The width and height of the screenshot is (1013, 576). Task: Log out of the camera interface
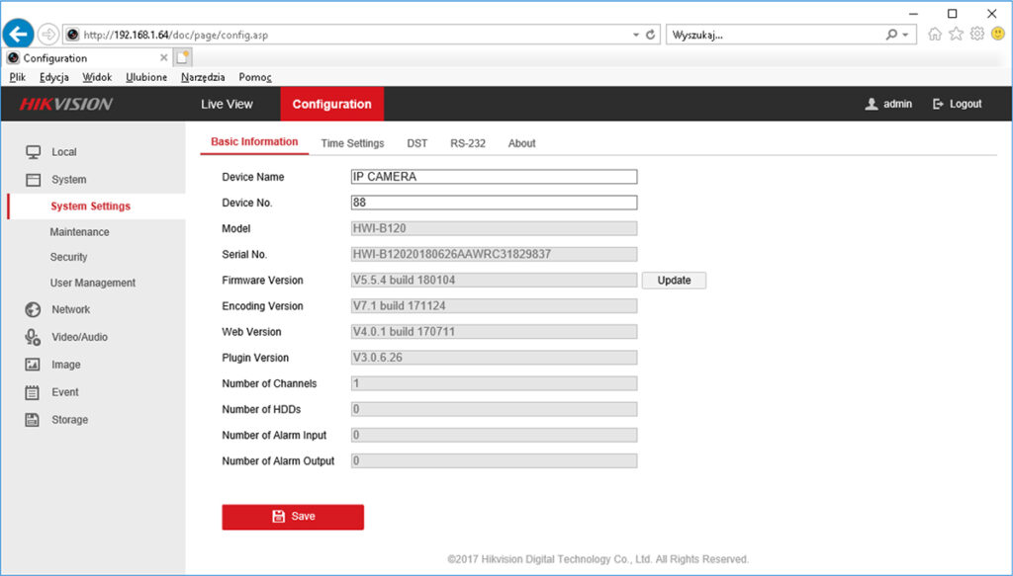[x=956, y=103]
